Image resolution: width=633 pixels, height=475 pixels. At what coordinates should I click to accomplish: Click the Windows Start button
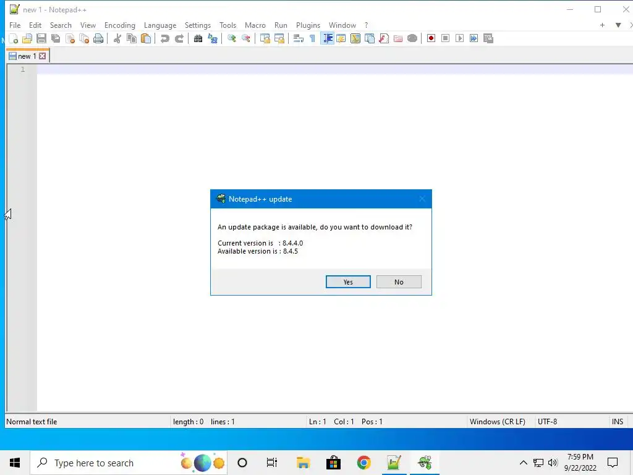(x=15, y=463)
